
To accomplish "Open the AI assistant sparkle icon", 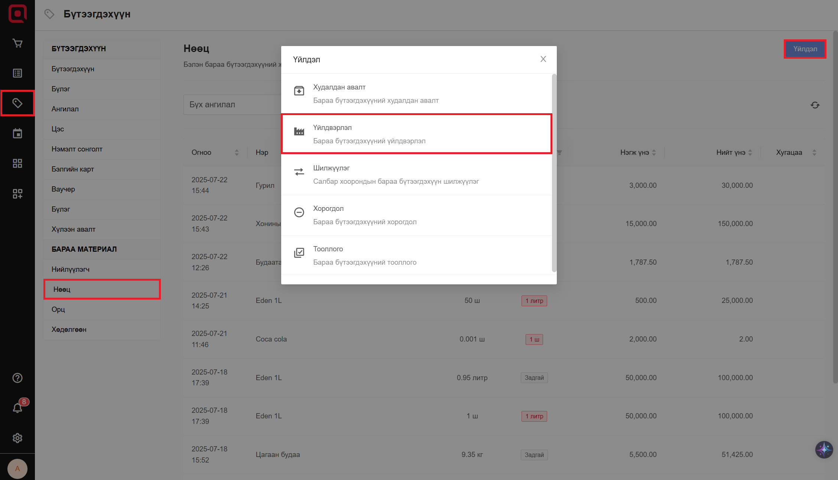I will coord(824,450).
